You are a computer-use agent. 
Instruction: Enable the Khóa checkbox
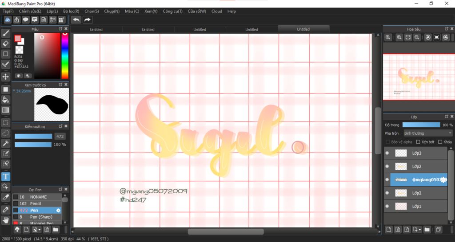coord(440,142)
